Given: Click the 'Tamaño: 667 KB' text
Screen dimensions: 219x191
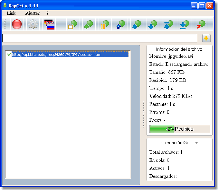Looking at the screenshot, I should 167,72.
